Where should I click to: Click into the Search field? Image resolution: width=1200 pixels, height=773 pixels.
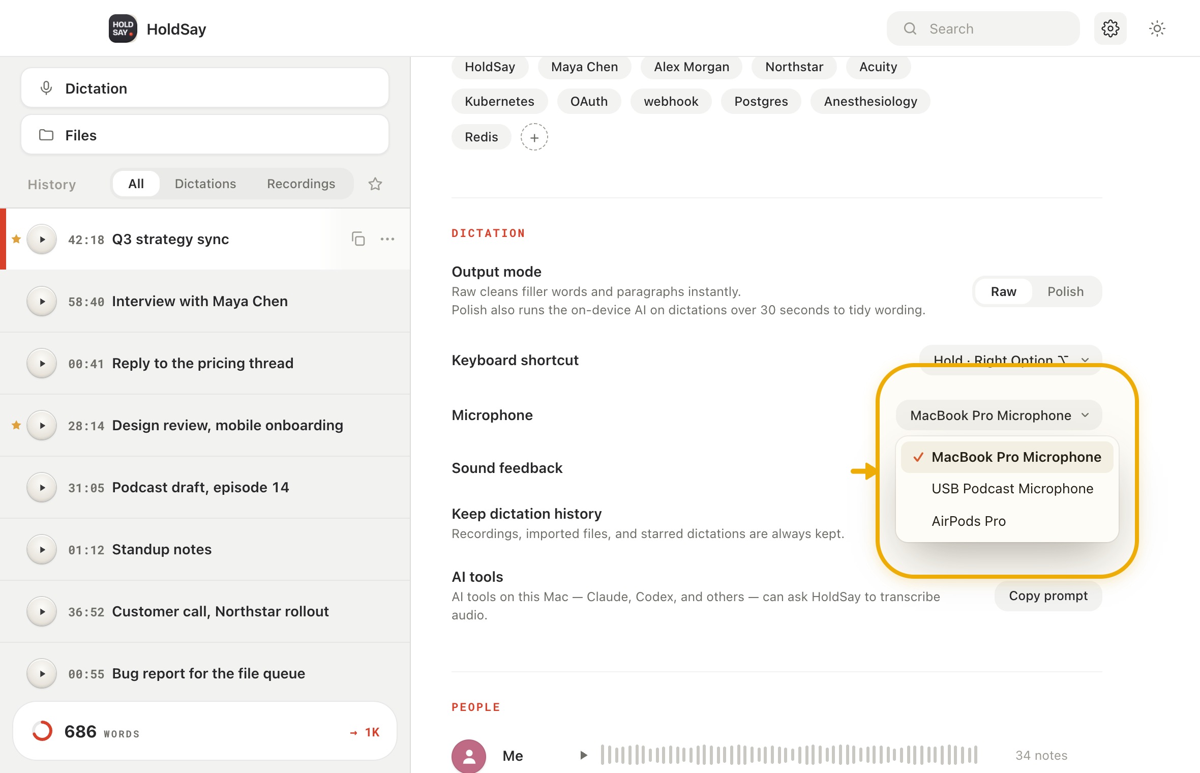click(983, 28)
